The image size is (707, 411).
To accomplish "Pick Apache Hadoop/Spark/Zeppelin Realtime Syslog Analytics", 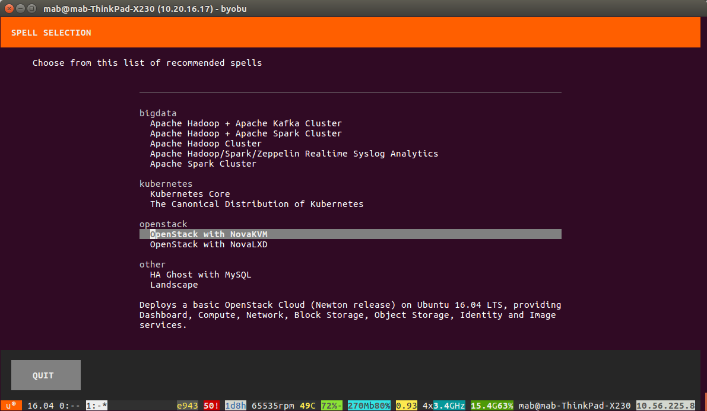I will pyautogui.click(x=294, y=154).
